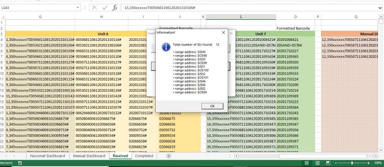Image resolution: width=384 pixels, height=167 pixels.
Task: Click the horizontal scrollbar thumb
Action: pos(323,156)
